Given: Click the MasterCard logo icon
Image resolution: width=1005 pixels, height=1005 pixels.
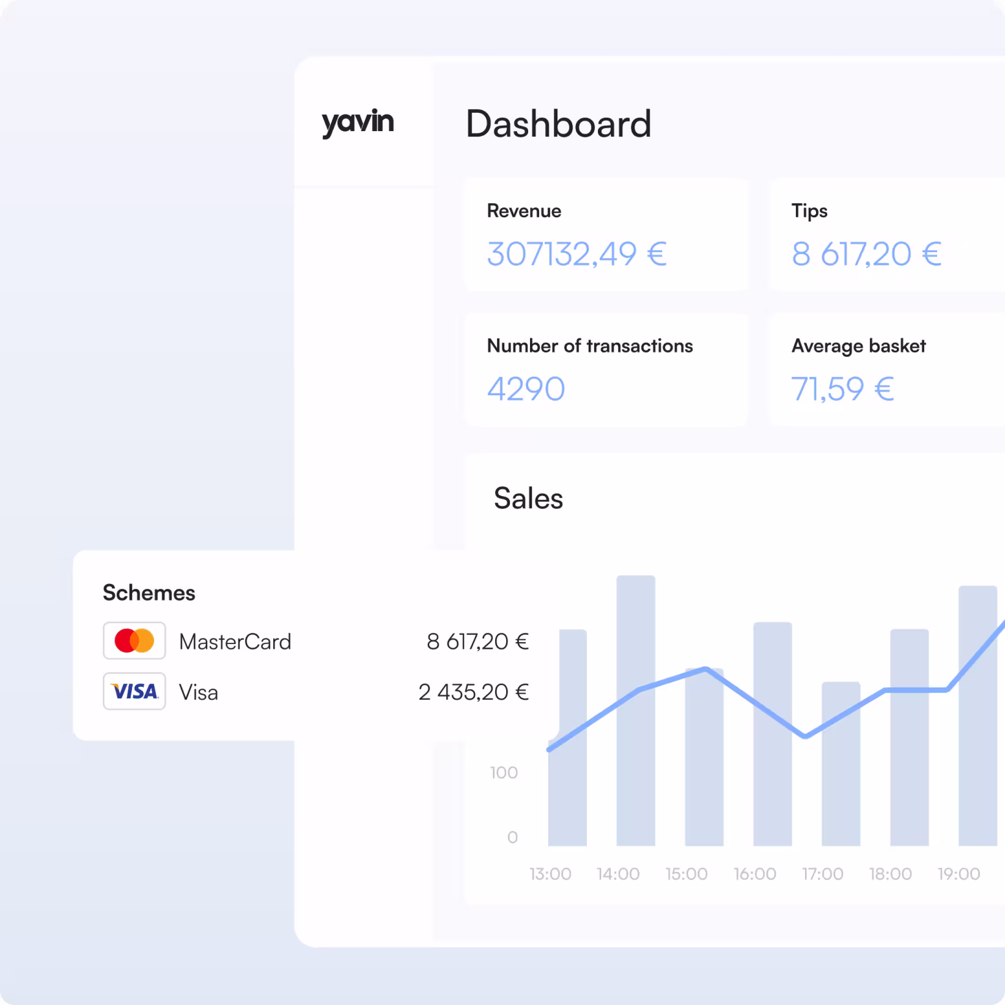Looking at the screenshot, I should [134, 641].
